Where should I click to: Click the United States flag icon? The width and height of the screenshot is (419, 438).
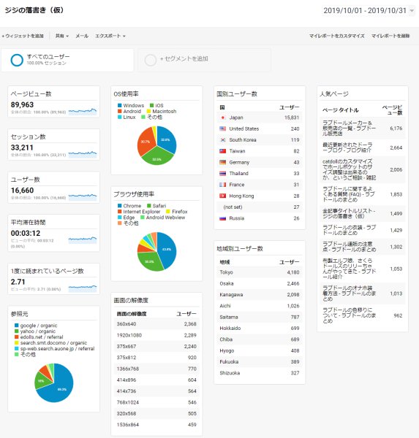[223, 128]
